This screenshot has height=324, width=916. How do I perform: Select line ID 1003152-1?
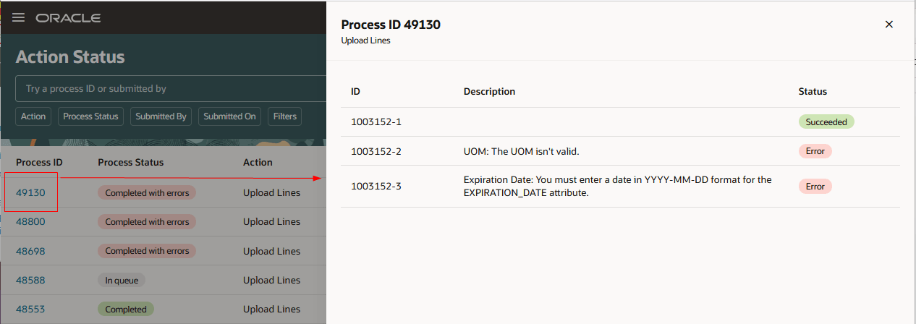point(376,122)
